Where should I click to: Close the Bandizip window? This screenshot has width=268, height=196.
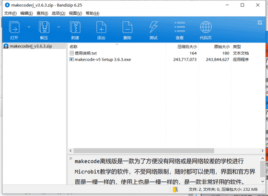(x=258, y=5)
